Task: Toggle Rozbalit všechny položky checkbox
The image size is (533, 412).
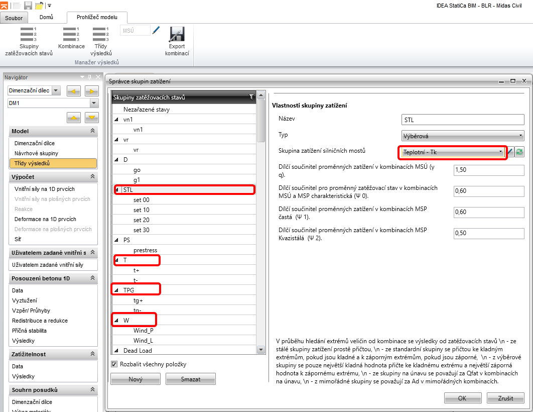Action: pos(114,364)
